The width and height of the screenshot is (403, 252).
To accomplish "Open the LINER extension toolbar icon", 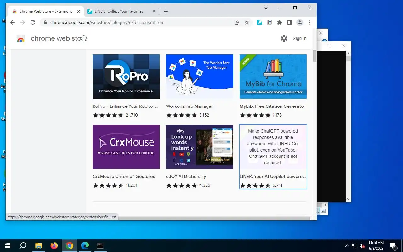I will pos(259,22).
